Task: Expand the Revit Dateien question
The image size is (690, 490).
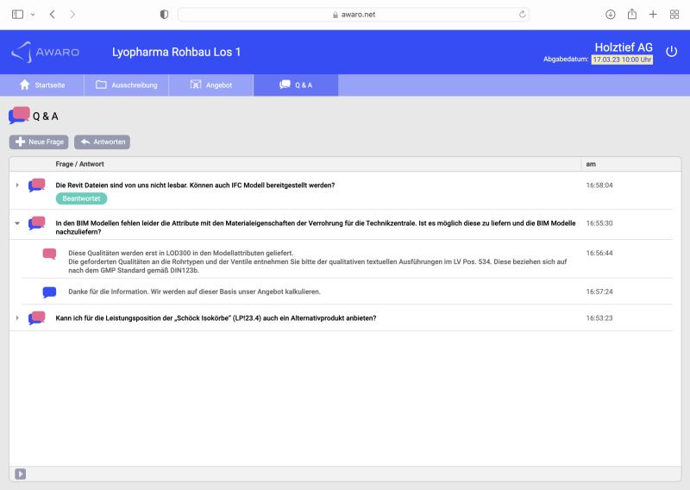Action: (17, 185)
